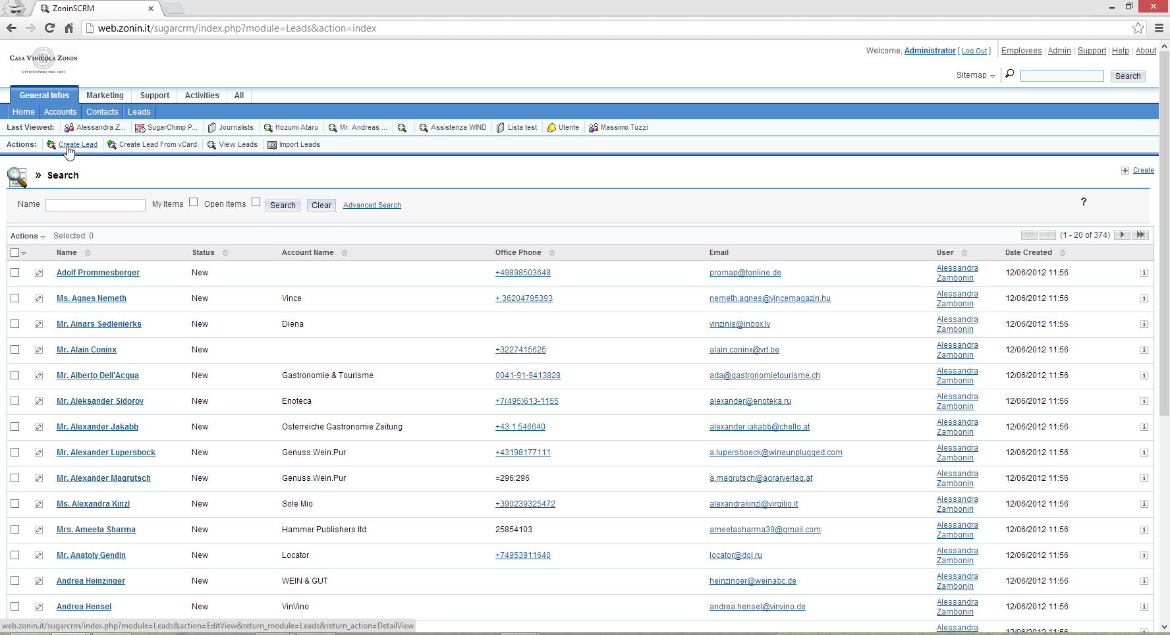Image resolution: width=1170 pixels, height=635 pixels.
Task: Bookmark page with star icon
Action: (x=1138, y=28)
